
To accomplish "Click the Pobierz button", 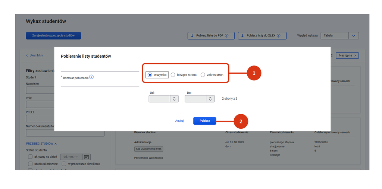I will 205,121.
